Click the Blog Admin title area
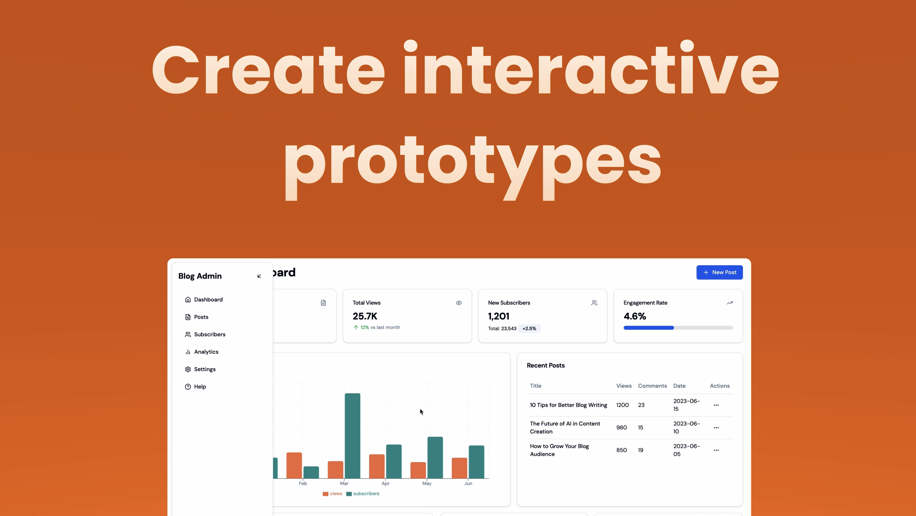The height and width of the screenshot is (516, 916). [199, 276]
